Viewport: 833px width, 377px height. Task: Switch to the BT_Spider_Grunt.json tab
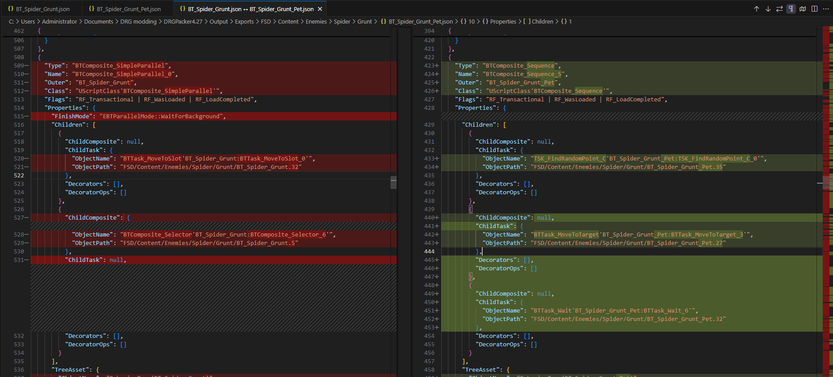(x=42, y=9)
